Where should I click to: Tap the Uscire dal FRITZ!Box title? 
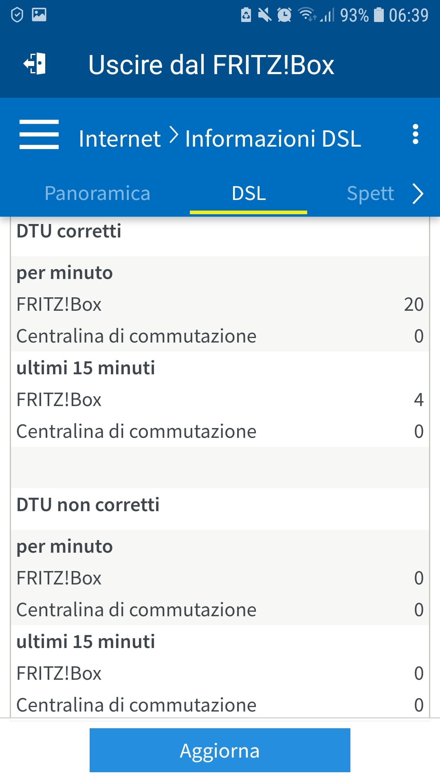pos(211,65)
